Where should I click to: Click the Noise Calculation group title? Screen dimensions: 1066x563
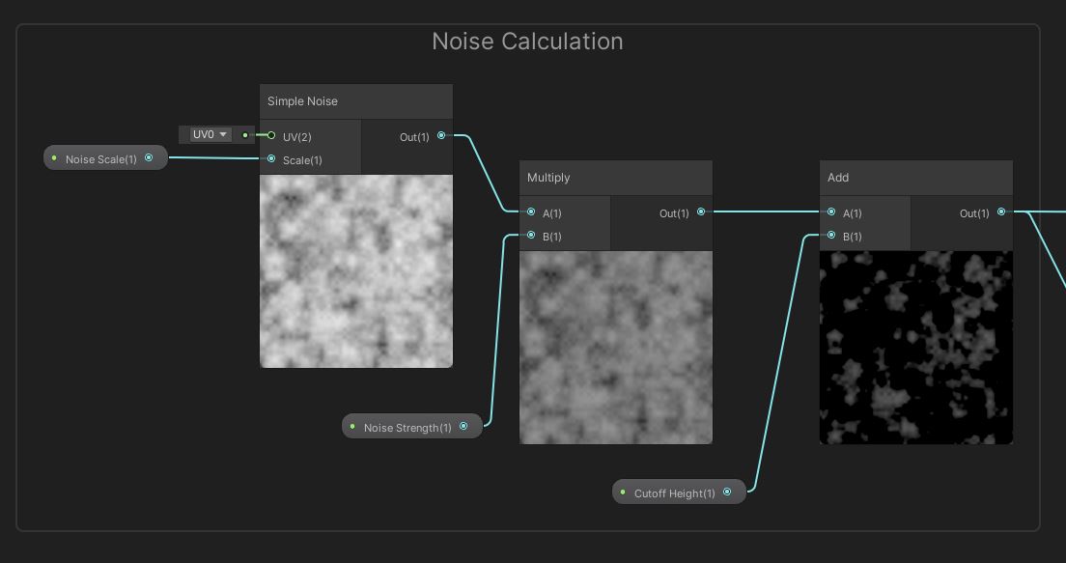(x=527, y=42)
